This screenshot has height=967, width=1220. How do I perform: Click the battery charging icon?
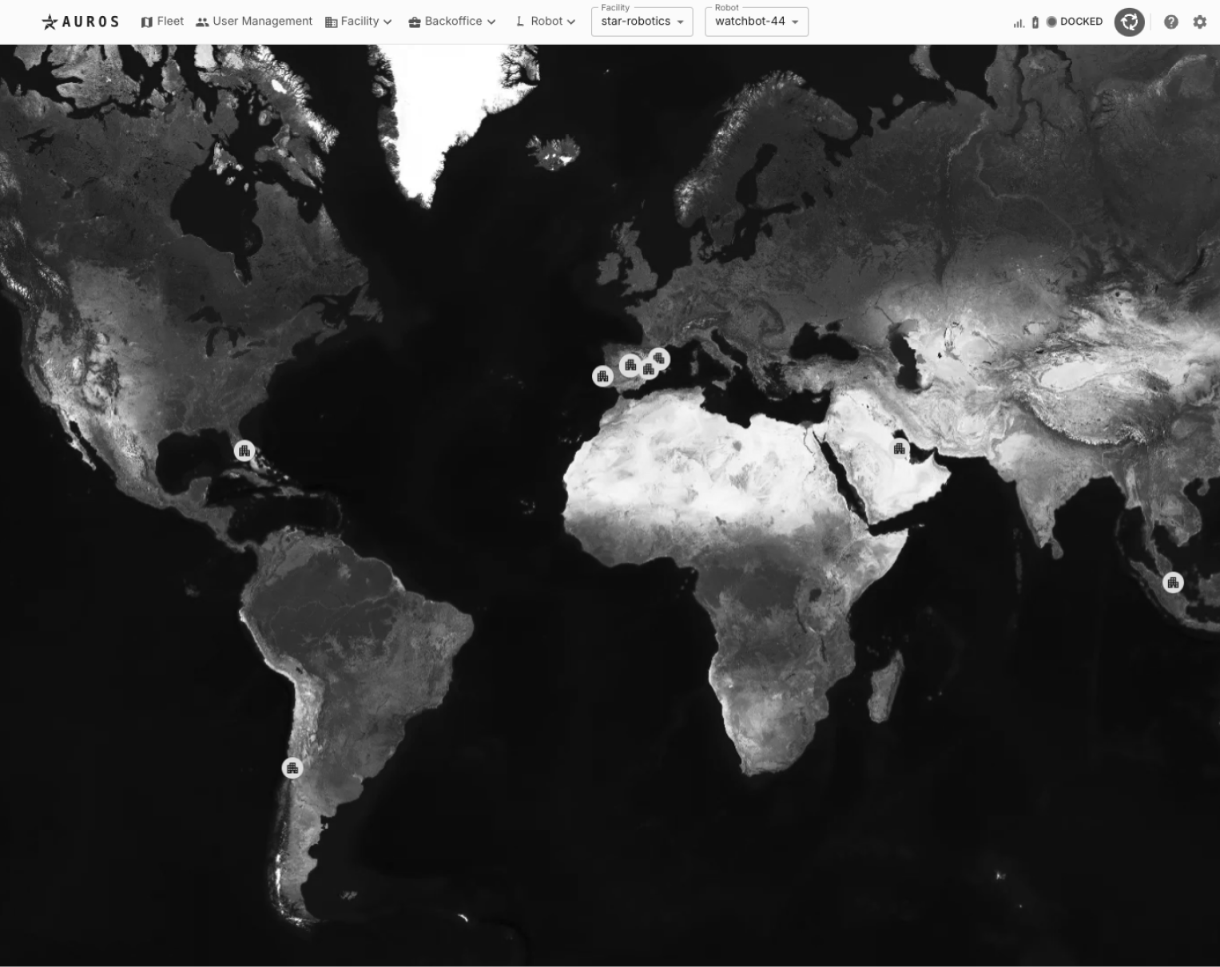[x=1035, y=22]
